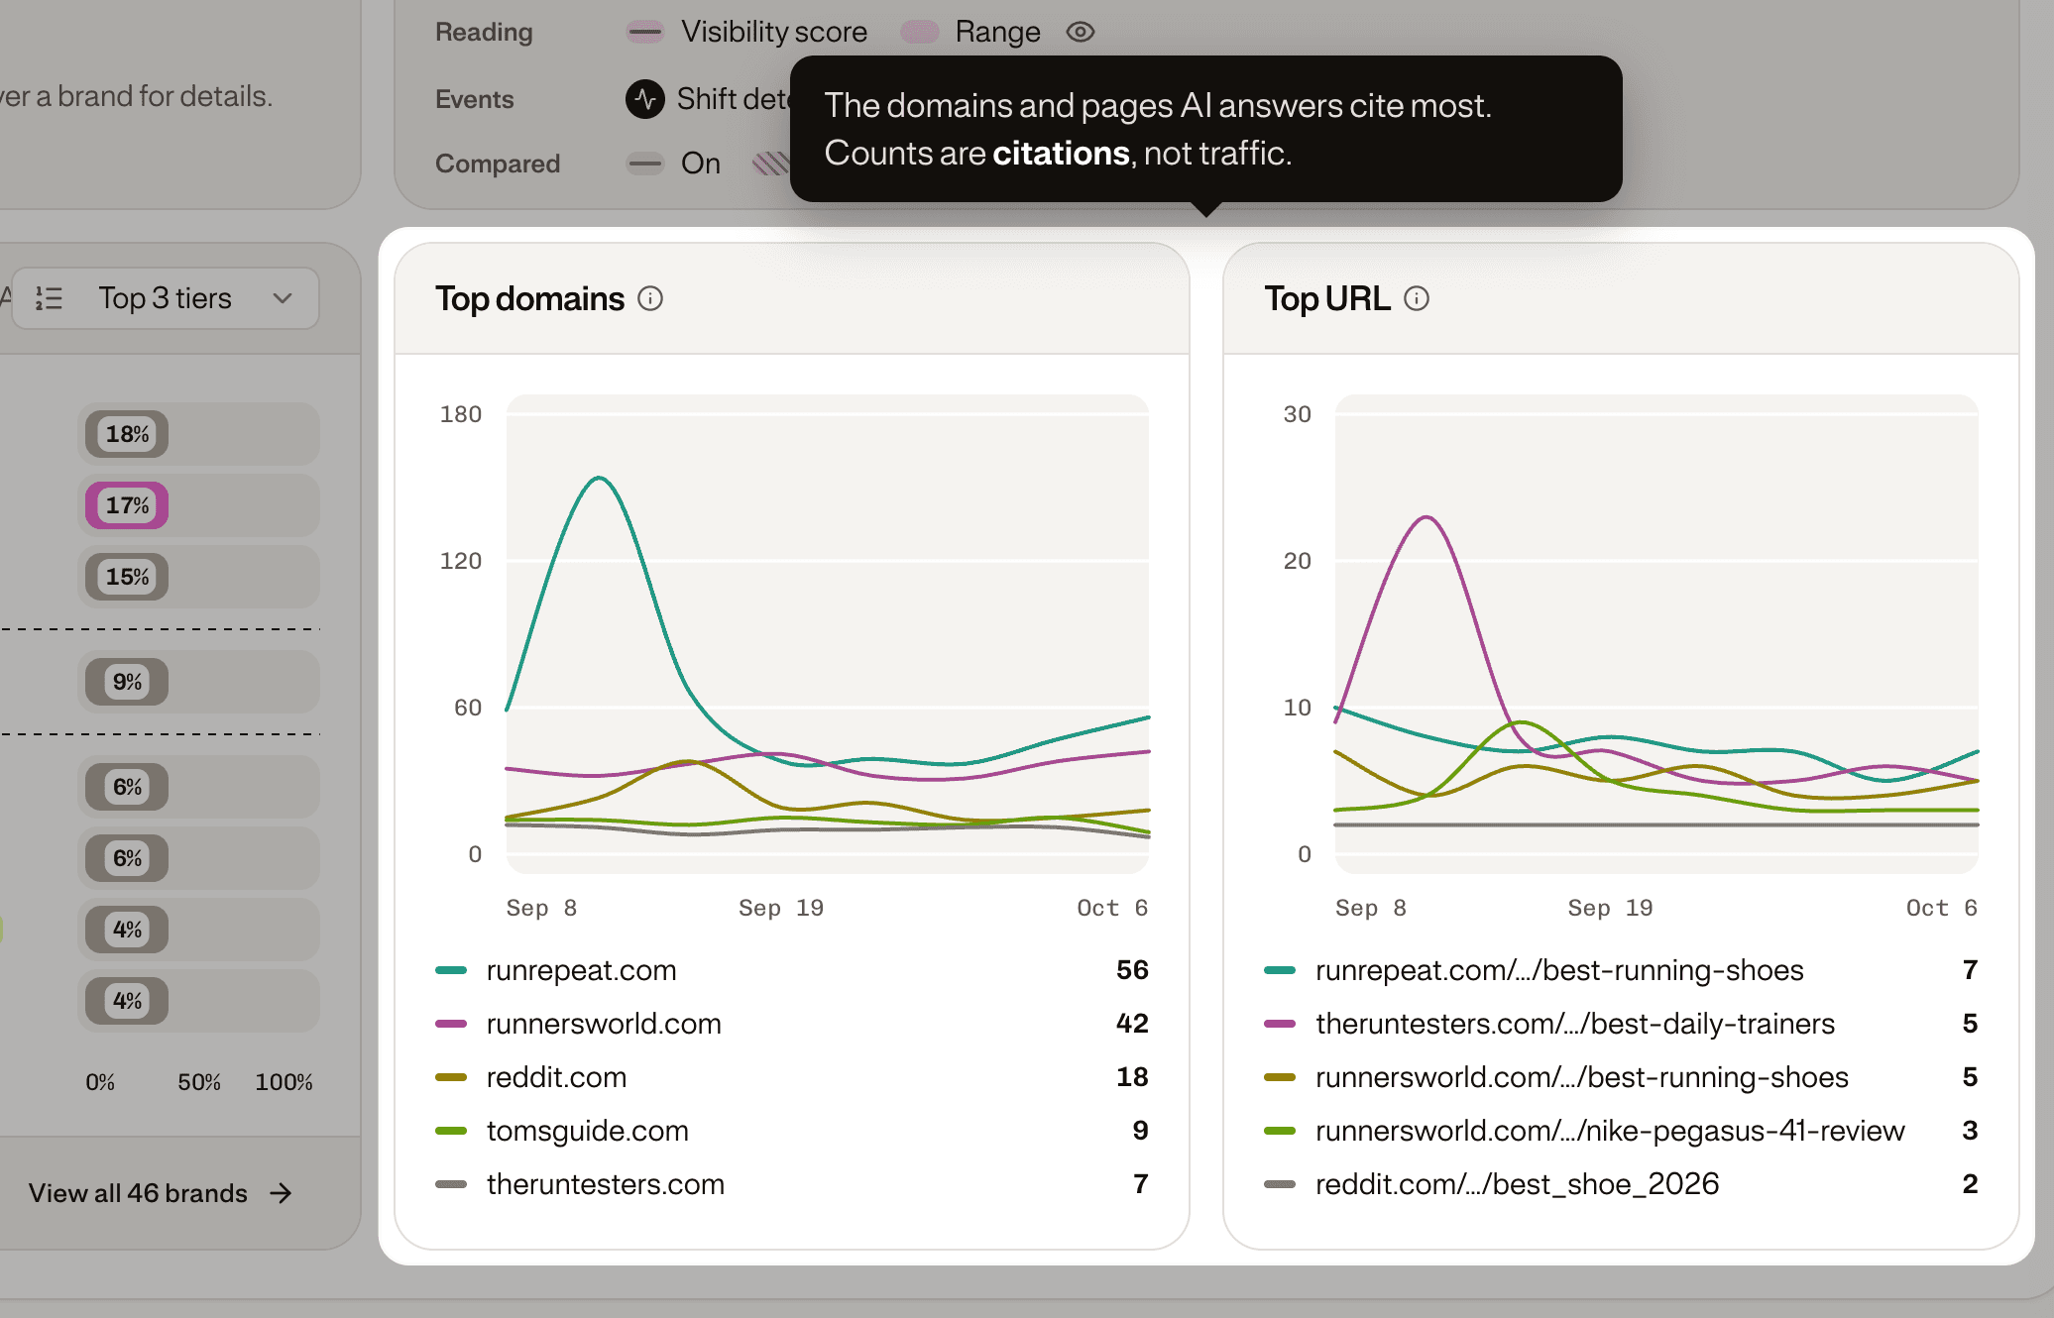Toggle the Compared On legend line
Screen dimensions: 2054x1318
[x=645, y=164]
